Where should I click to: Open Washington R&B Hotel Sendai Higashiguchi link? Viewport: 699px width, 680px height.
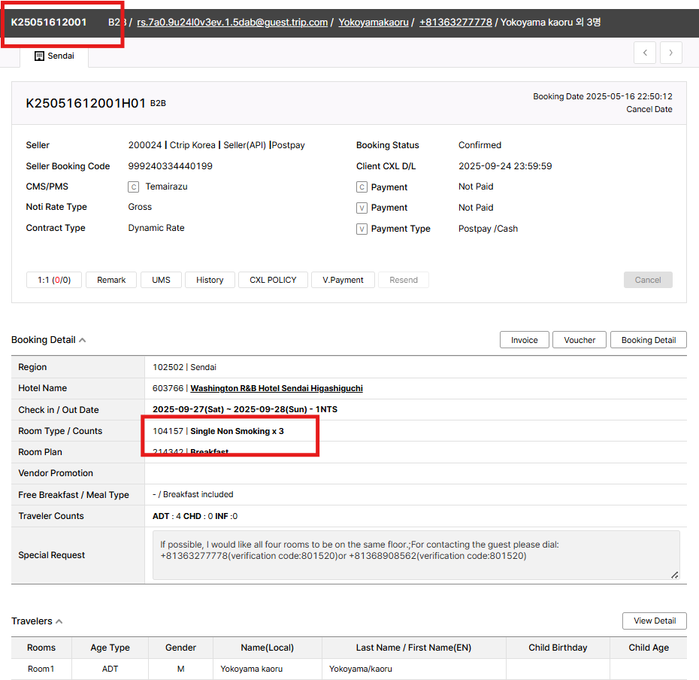point(277,389)
